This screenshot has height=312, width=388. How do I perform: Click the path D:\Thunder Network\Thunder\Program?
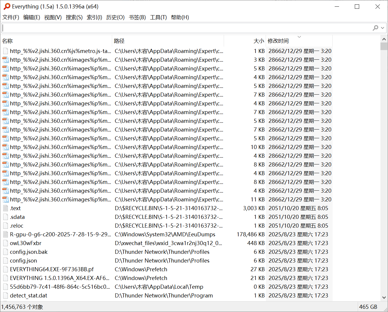pyautogui.click(x=164, y=296)
